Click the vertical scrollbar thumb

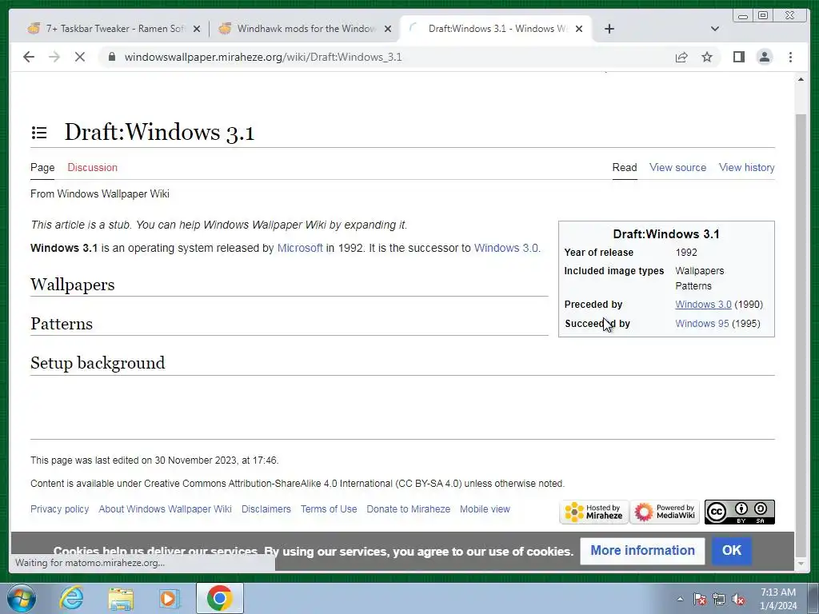pyautogui.click(x=801, y=334)
